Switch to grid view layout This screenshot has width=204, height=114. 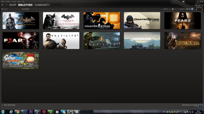tap(192, 9)
